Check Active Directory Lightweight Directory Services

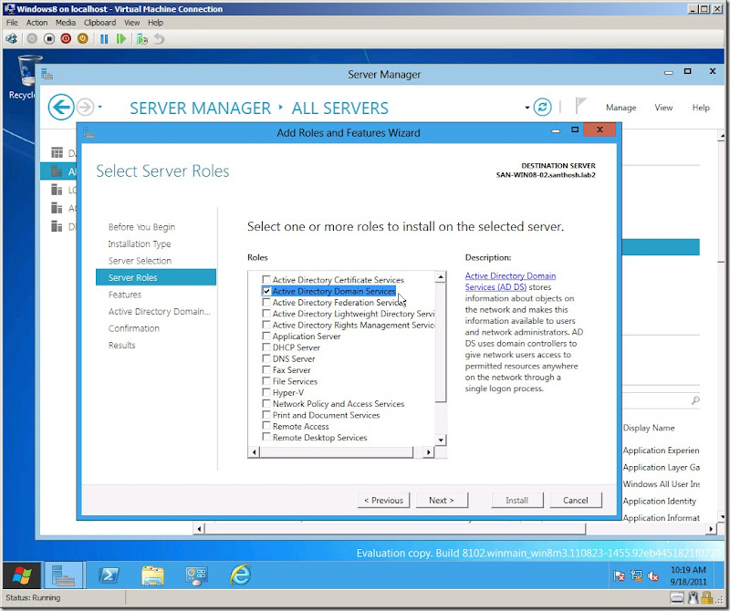point(266,313)
